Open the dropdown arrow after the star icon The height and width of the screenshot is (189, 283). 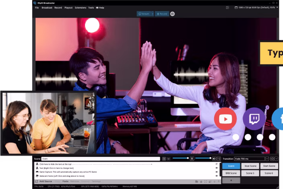[x=276, y=159]
